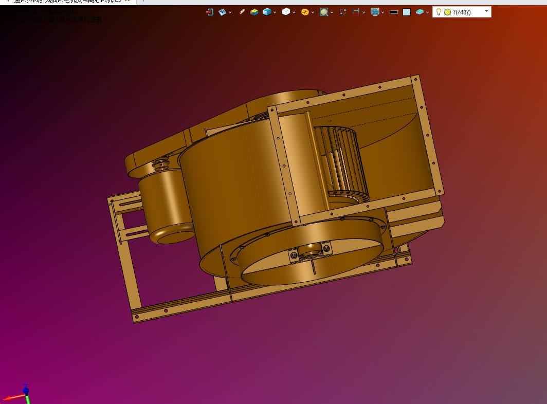
Task: Expand the zoom magnifier dropdown arrow
Action: click(x=332, y=12)
